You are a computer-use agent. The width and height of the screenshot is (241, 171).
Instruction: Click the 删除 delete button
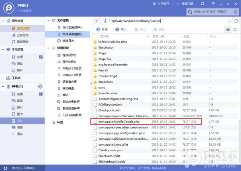[159, 29]
